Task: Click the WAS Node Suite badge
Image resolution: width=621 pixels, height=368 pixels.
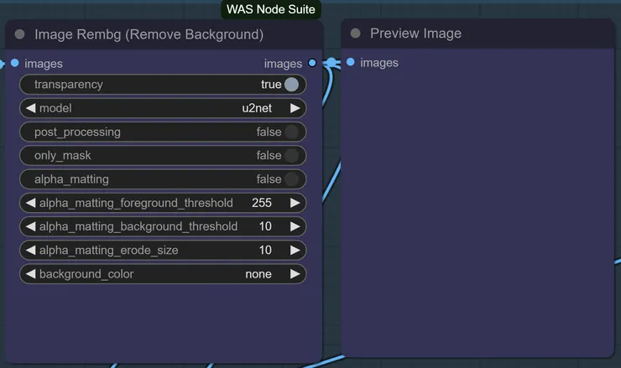Action: (271, 9)
